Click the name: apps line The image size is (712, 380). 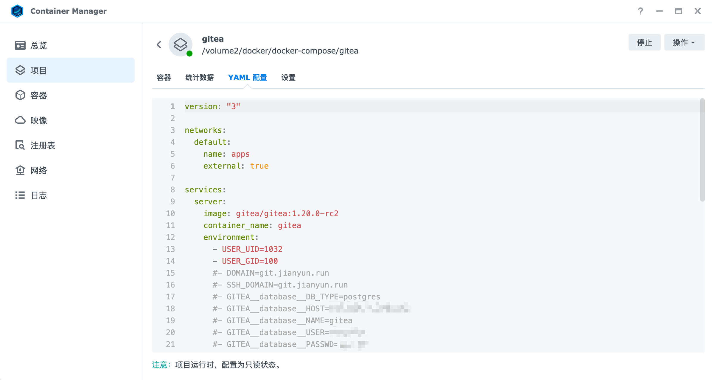tap(226, 154)
